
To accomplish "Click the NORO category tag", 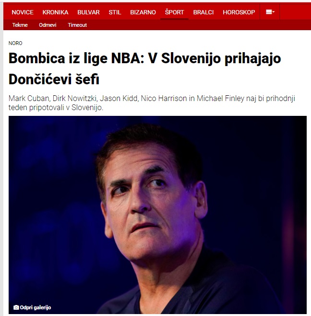I will (x=15, y=43).
